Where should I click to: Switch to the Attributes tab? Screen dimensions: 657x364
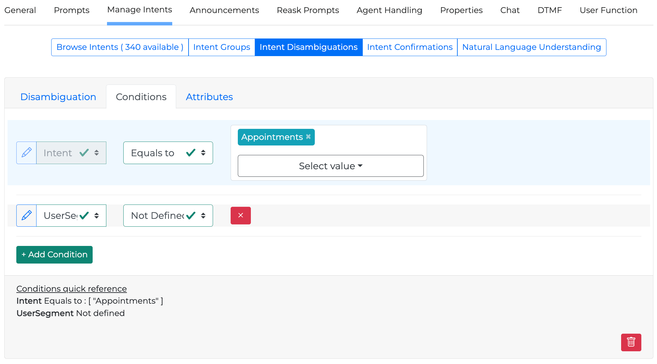tap(209, 97)
